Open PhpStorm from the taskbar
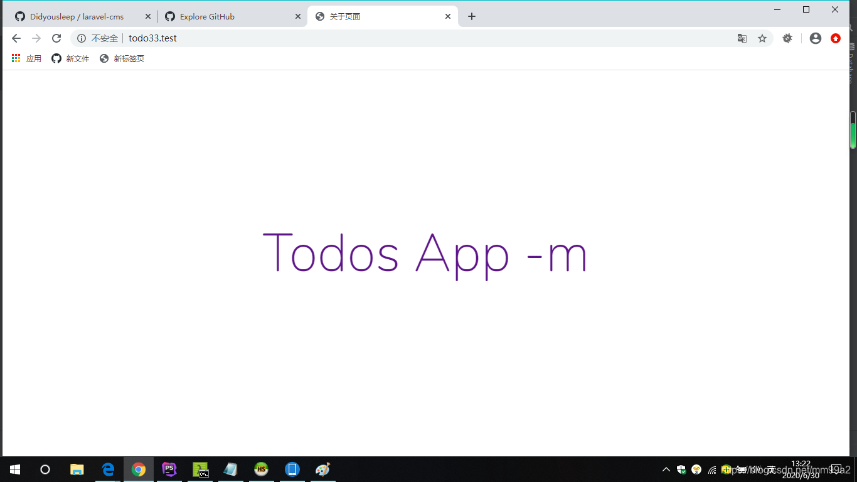The image size is (857, 482). [x=169, y=469]
